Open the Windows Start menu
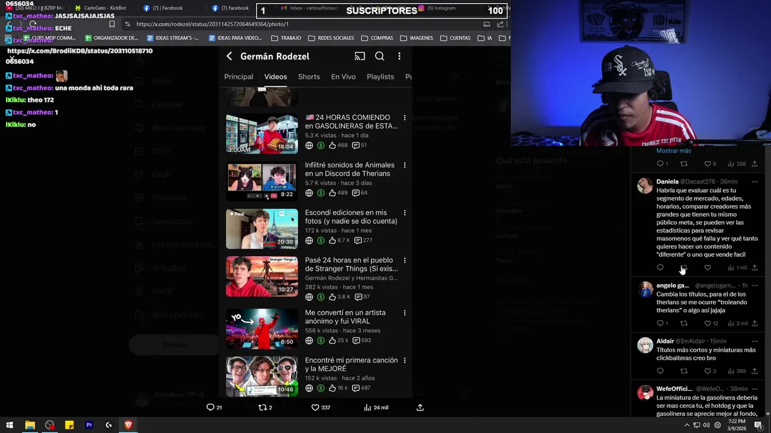The image size is (771, 433). (10, 425)
